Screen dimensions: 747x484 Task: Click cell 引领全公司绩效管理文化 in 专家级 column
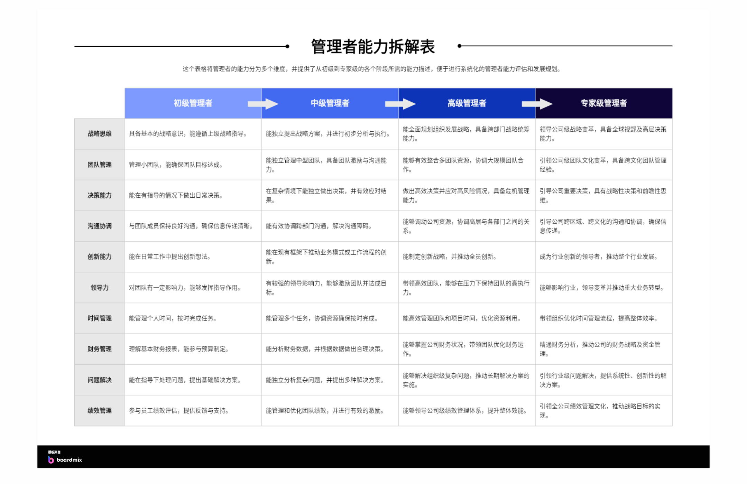tap(604, 411)
